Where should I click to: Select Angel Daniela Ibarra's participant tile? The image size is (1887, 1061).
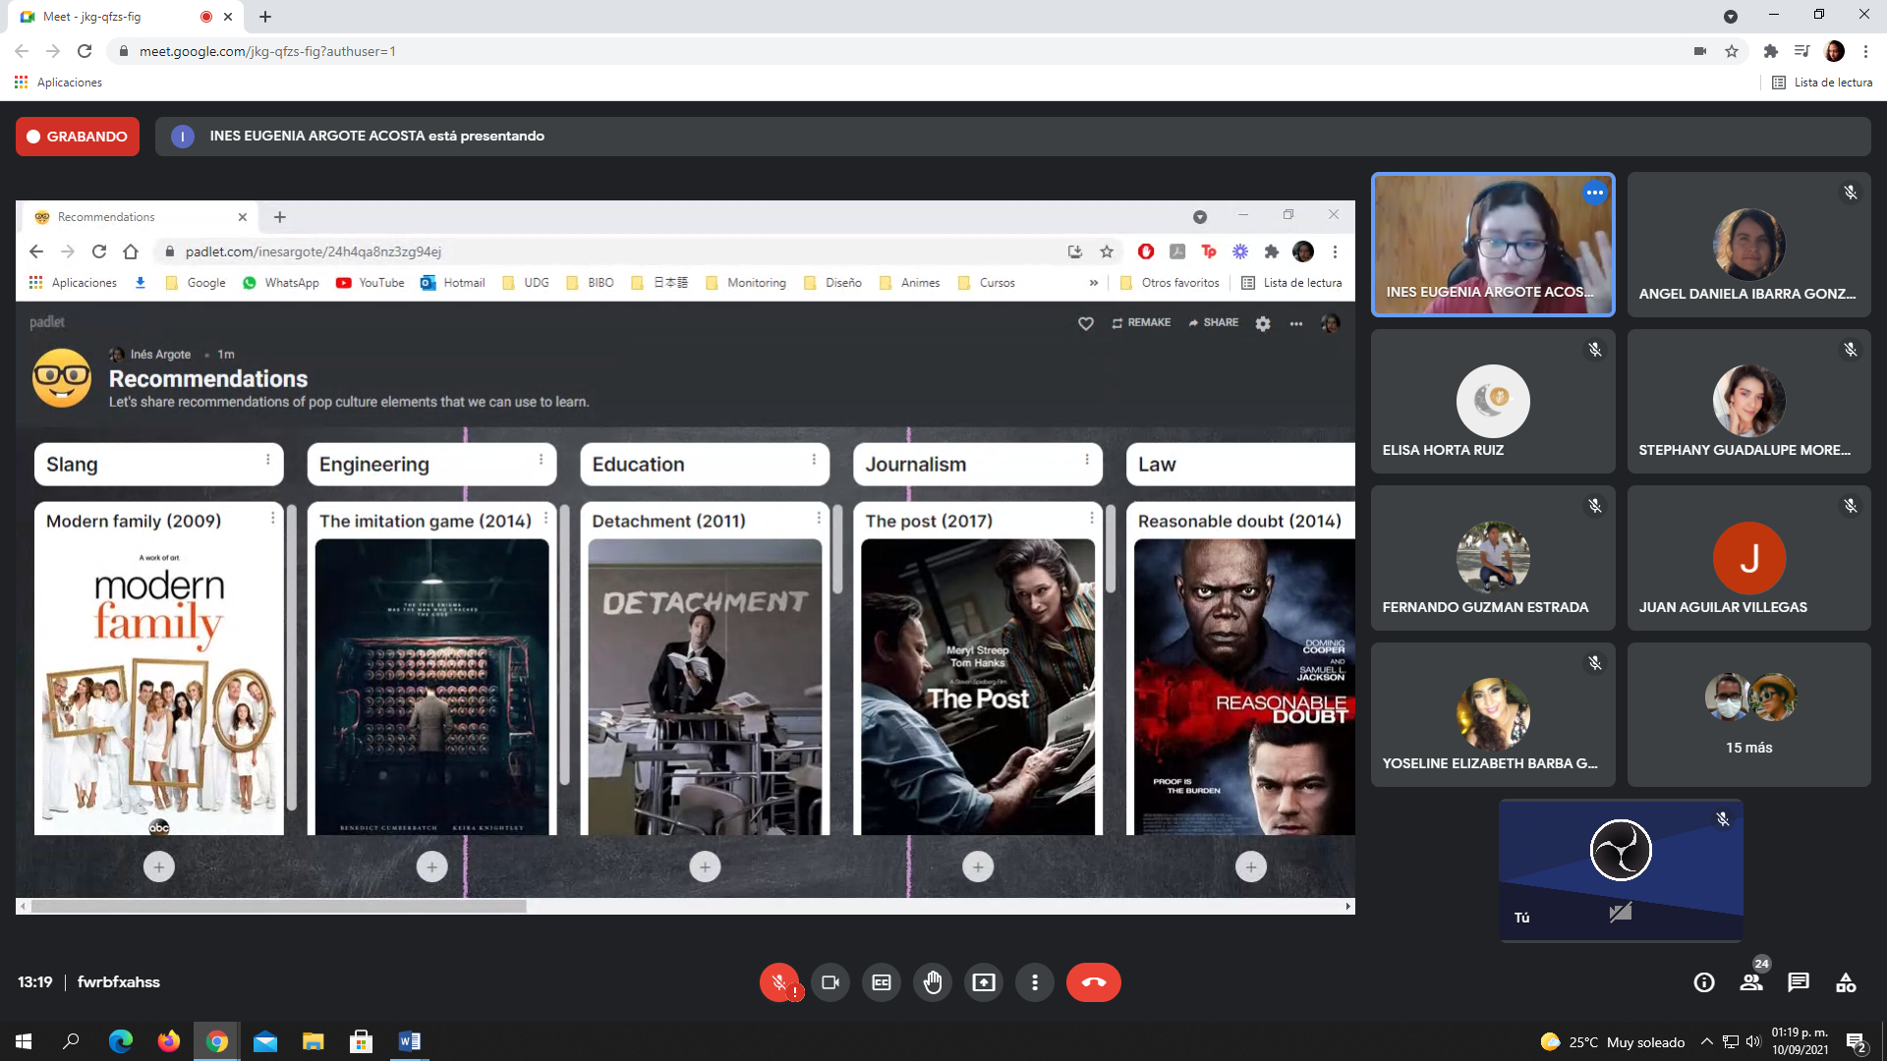click(x=1748, y=245)
